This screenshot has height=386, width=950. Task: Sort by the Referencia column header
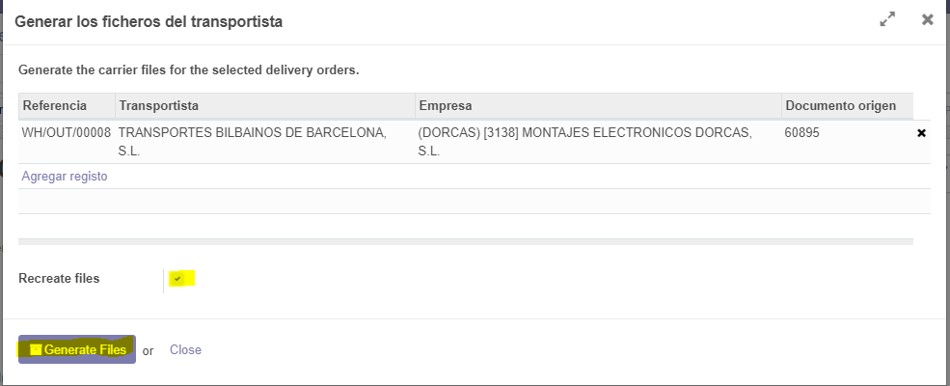pyautogui.click(x=55, y=105)
